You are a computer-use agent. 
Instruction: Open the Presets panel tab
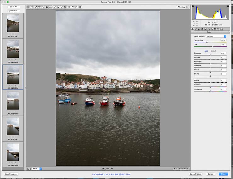click(x=218, y=29)
